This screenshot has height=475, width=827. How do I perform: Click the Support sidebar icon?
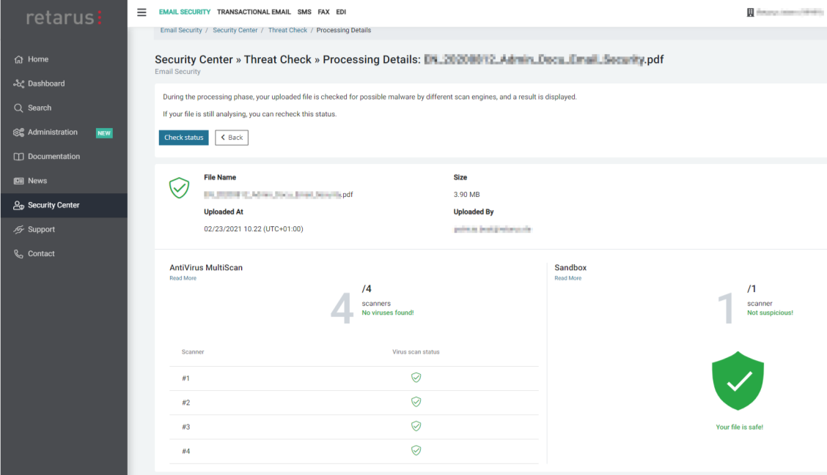19,230
